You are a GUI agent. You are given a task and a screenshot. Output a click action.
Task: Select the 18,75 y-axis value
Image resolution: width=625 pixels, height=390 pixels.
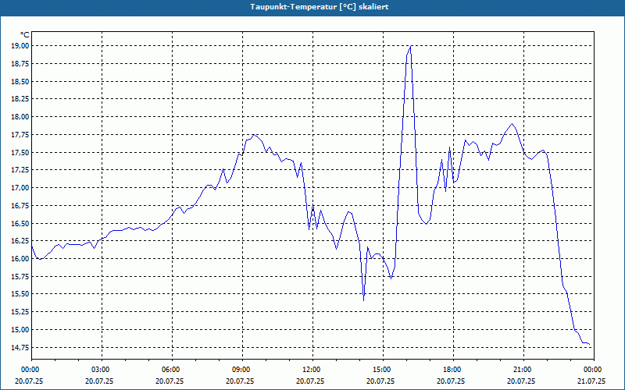[x=21, y=64]
